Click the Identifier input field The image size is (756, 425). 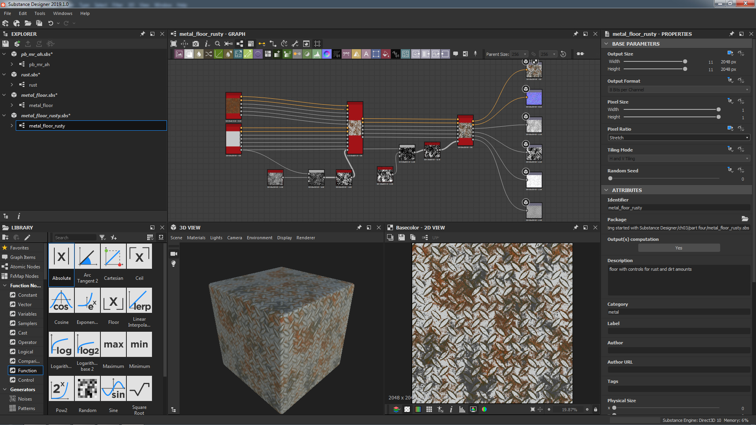678,207
